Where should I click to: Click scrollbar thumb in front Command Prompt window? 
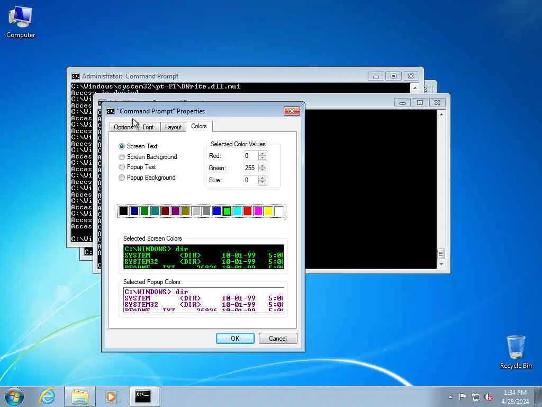[x=441, y=254]
